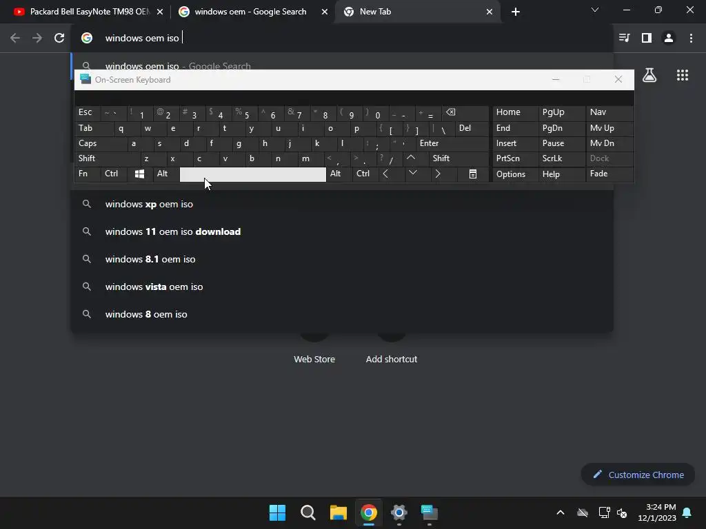Toggle the Fn key on keyboard
Screen dimensions: 706x529
pos(88,174)
